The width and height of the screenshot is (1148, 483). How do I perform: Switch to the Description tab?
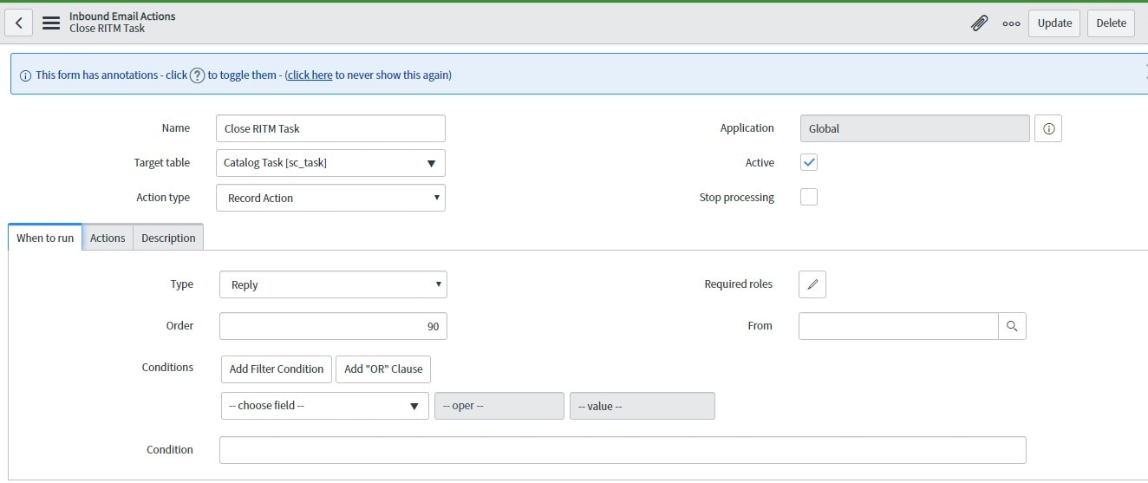coord(168,238)
